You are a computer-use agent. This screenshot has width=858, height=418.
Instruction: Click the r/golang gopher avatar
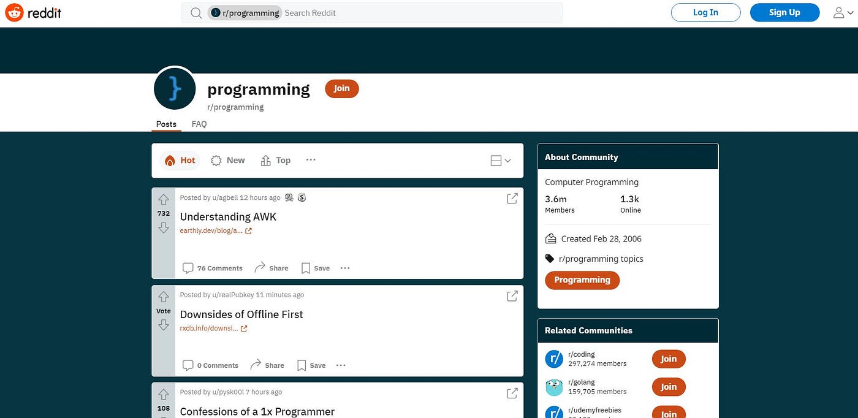(554, 387)
